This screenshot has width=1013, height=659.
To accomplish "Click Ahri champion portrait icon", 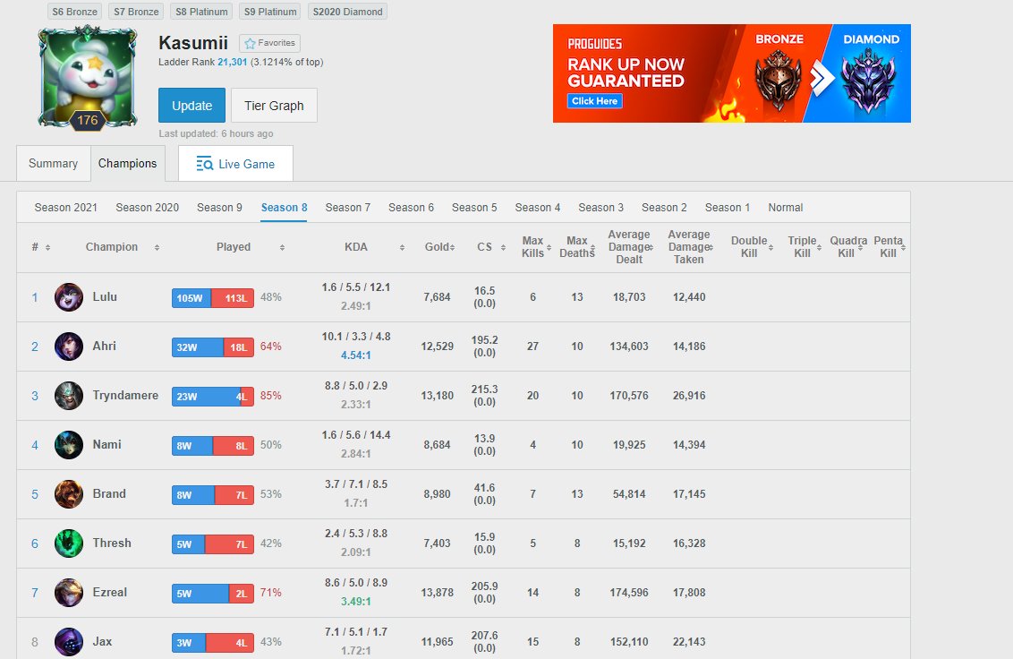I will [69, 347].
